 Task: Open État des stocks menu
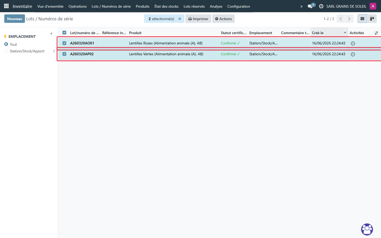pos(166,6)
